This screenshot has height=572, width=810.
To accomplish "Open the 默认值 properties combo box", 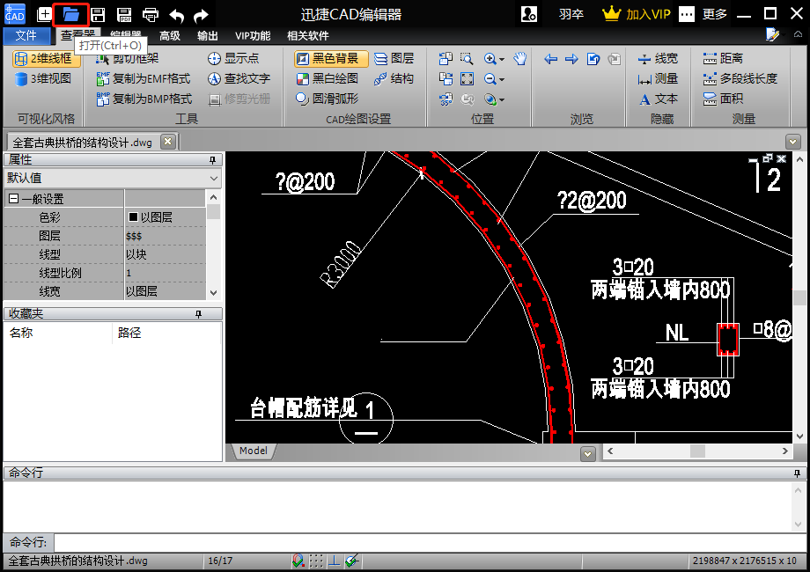I will pyautogui.click(x=113, y=178).
